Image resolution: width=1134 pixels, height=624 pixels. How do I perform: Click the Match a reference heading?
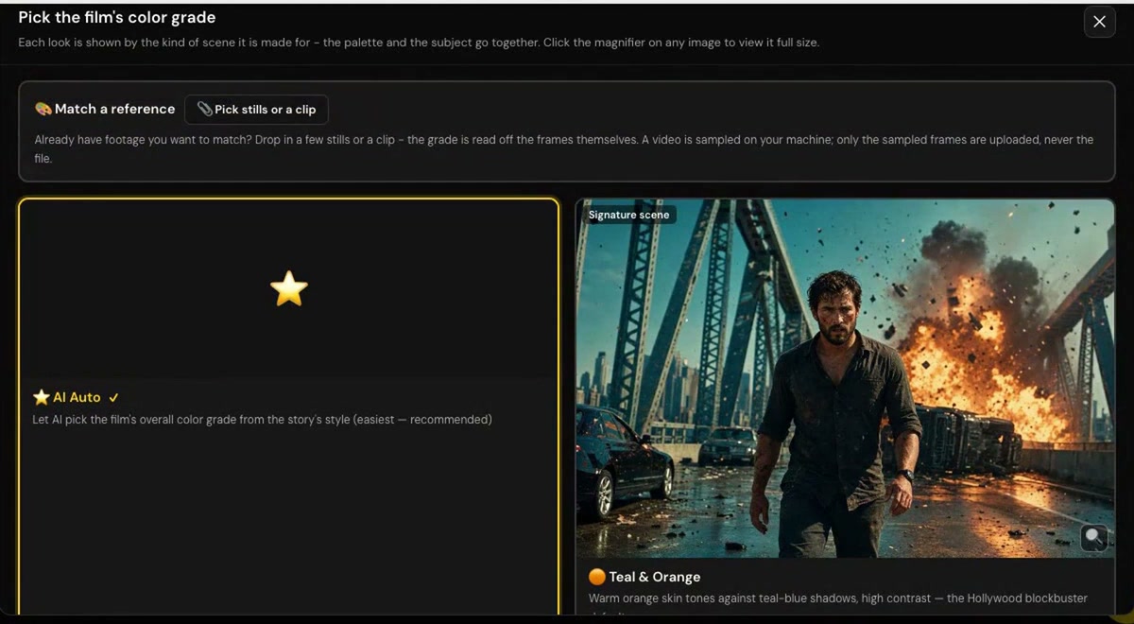click(x=114, y=109)
